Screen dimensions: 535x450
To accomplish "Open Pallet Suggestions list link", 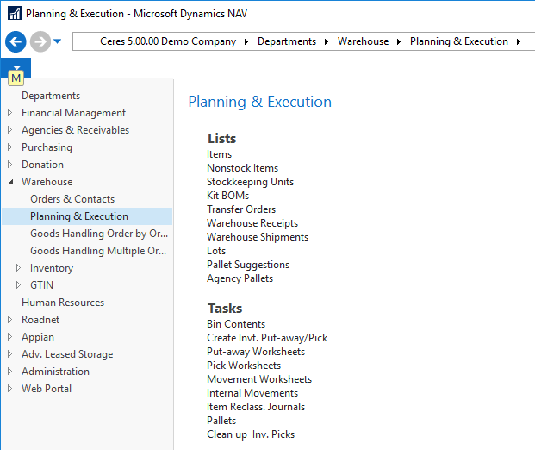I will pos(248,265).
